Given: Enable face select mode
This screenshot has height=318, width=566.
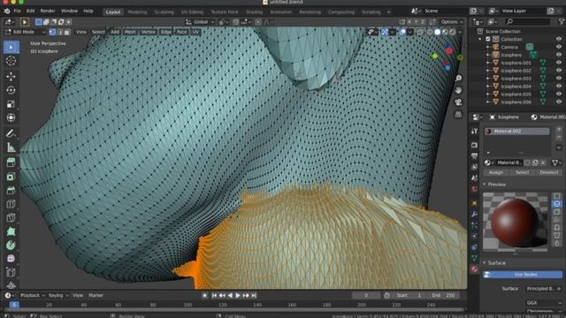Looking at the screenshot, I should click(x=67, y=32).
